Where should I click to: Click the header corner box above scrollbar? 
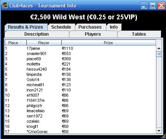point(159,43)
